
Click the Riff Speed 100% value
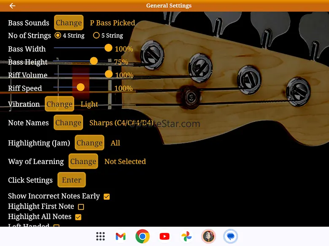tap(124, 88)
